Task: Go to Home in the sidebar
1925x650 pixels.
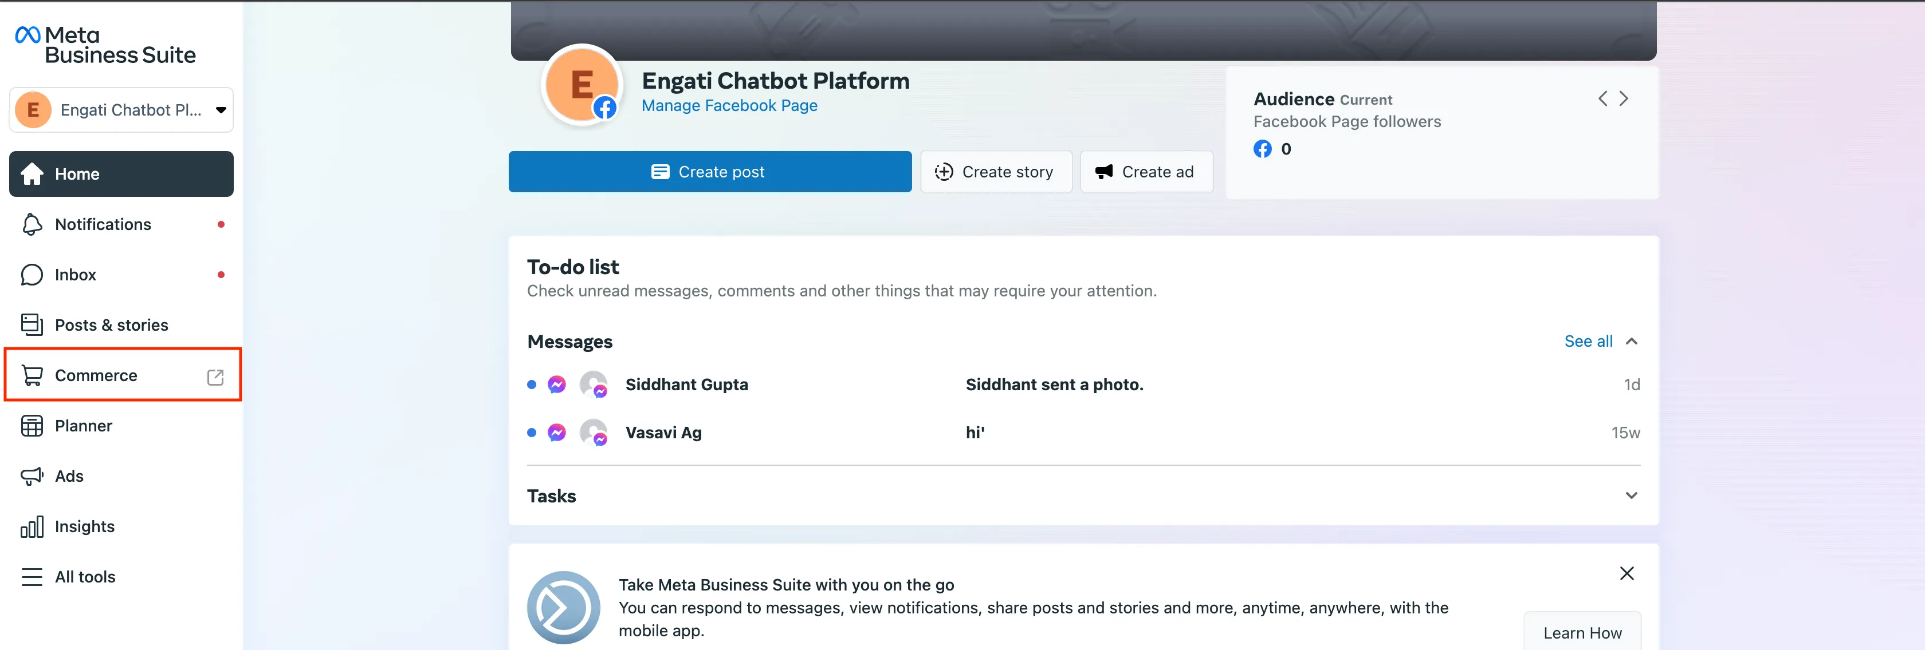Action: click(121, 174)
